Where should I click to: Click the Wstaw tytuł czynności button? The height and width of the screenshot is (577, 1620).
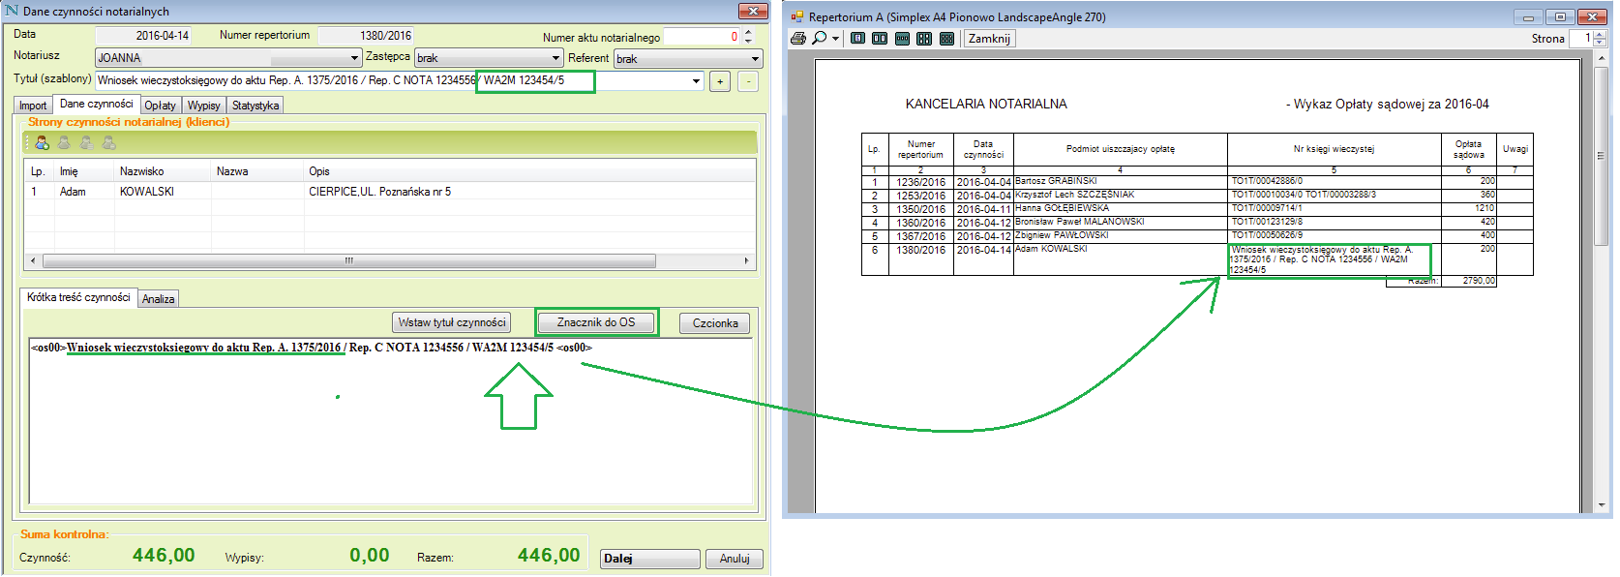tap(452, 322)
